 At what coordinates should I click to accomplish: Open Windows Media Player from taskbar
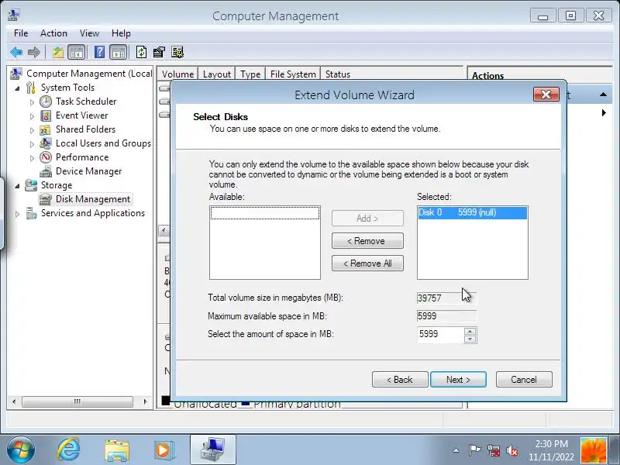(x=164, y=450)
